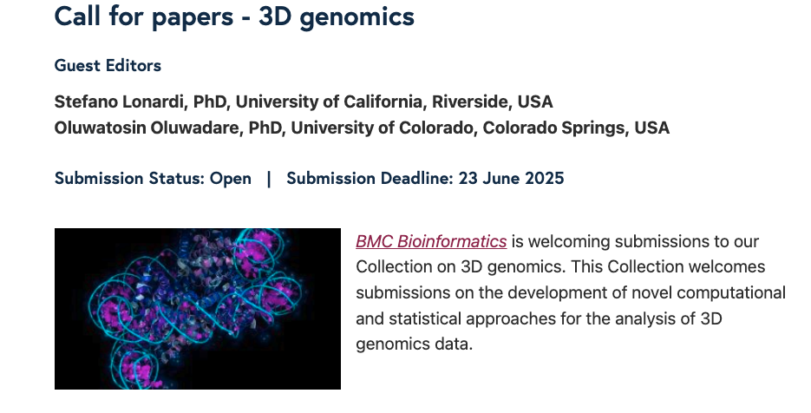The width and height of the screenshot is (811, 413).
Task: Click the vertical bar separator between status and deadline
Action: tap(269, 179)
